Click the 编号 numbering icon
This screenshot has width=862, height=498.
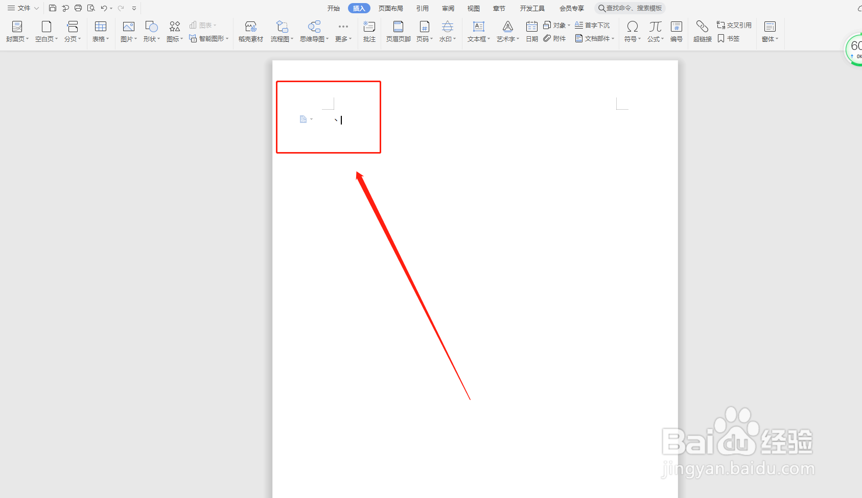click(677, 32)
